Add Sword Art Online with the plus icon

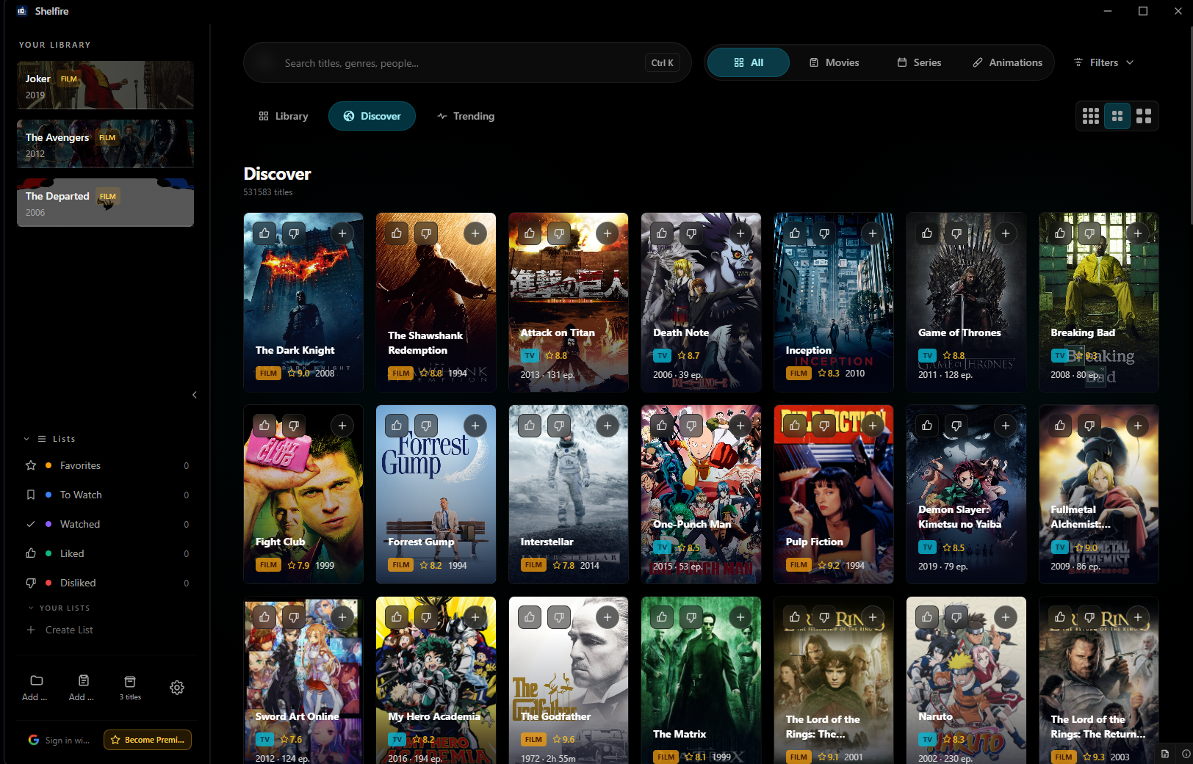342,617
